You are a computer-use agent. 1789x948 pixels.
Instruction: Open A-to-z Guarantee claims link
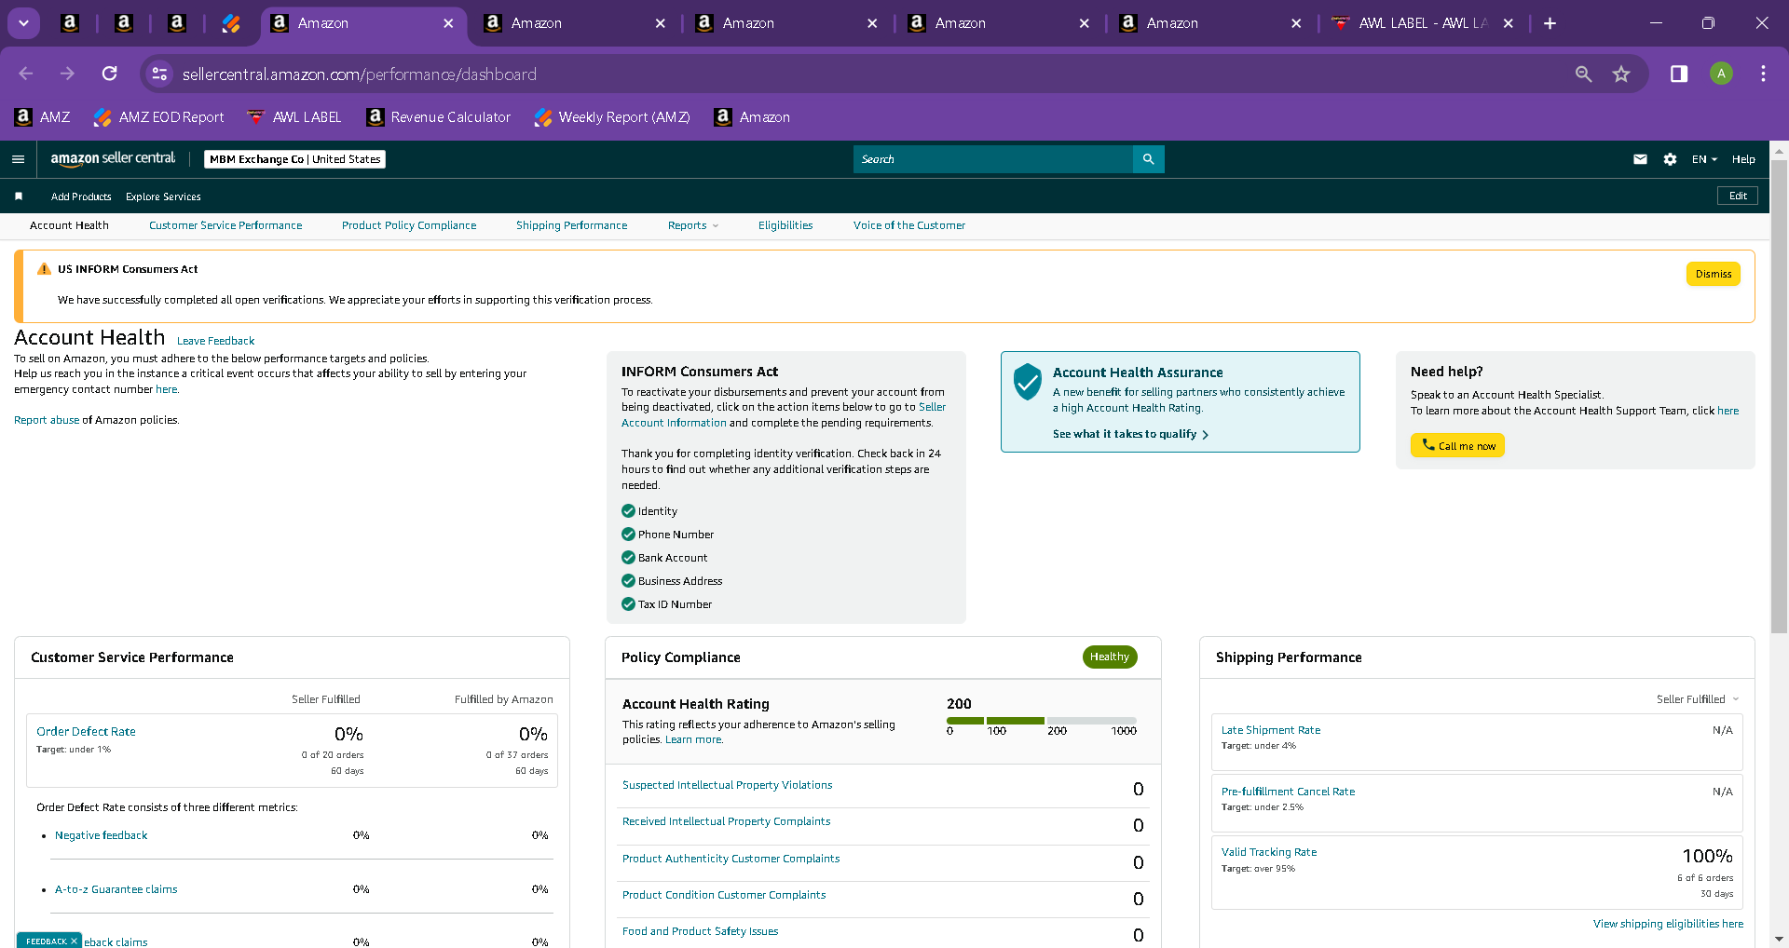(x=116, y=889)
